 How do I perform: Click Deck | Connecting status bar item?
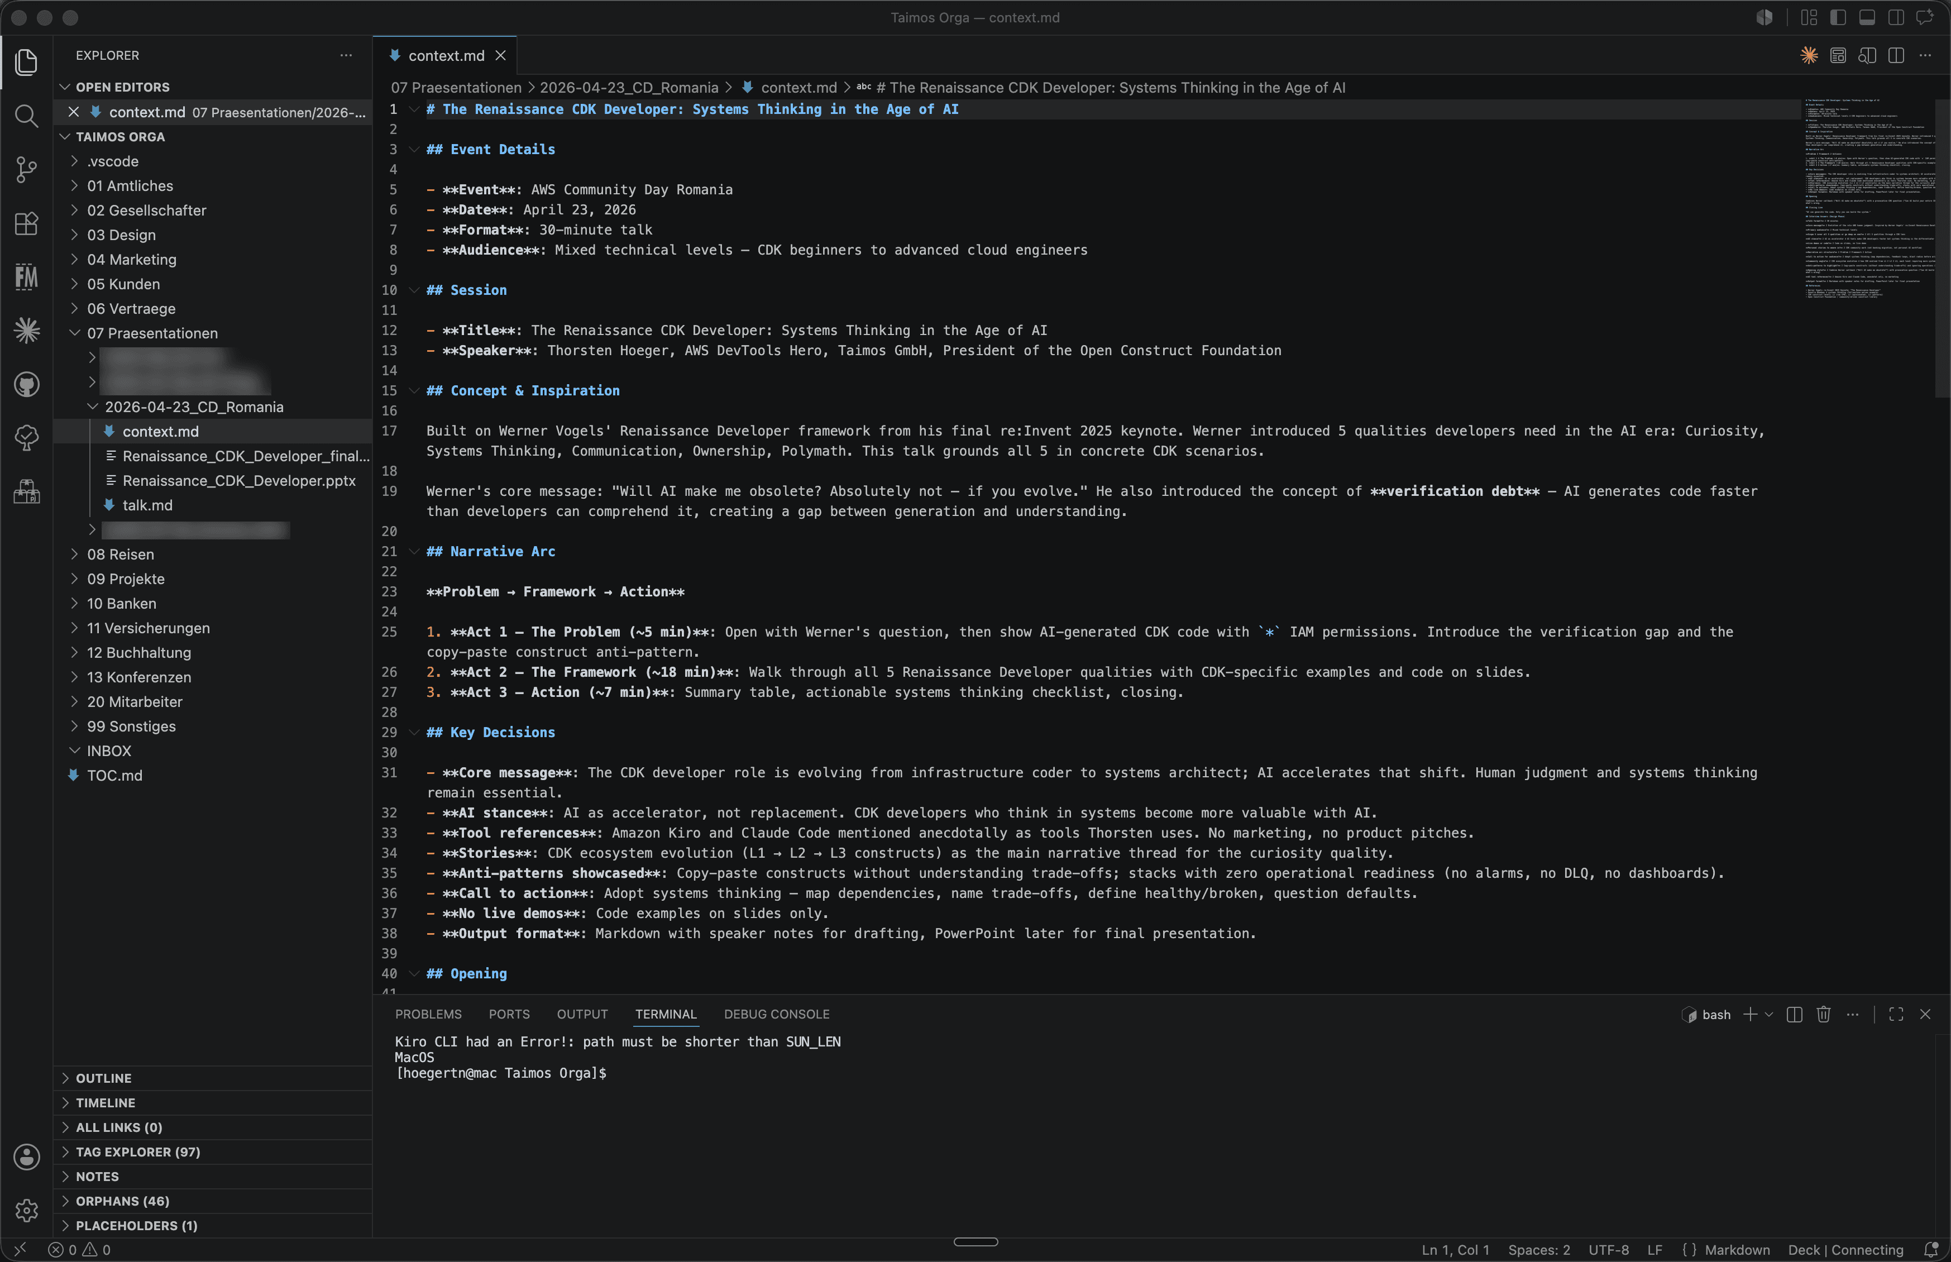[1845, 1250]
